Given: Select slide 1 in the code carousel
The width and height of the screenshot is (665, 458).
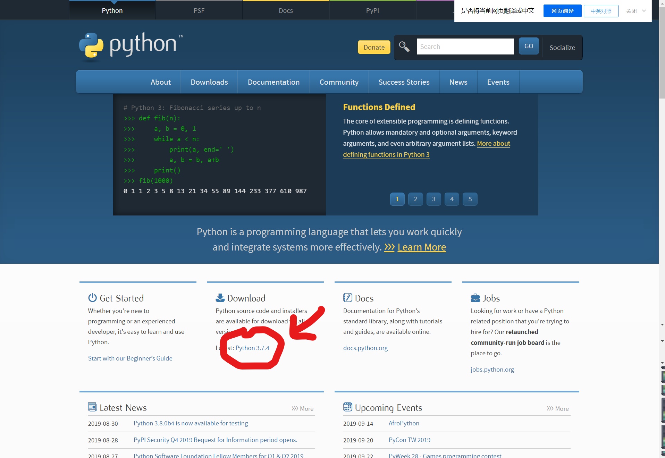Looking at the screenshot, I should 397,199.
